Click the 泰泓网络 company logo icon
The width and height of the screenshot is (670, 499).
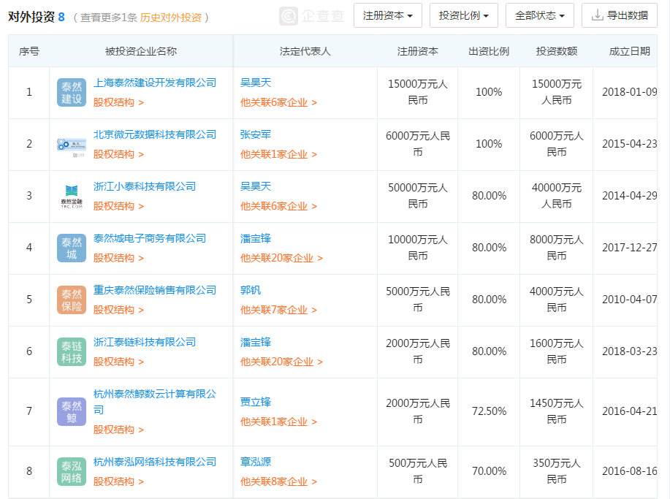(x=72, y=472)
